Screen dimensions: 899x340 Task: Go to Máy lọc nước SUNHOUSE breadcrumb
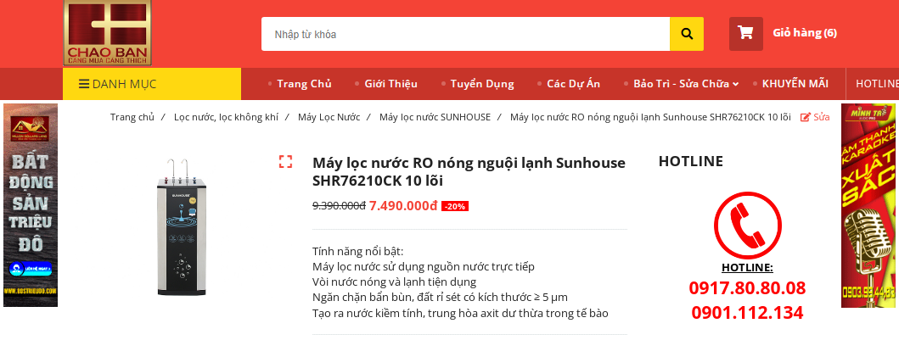point(435,117)
